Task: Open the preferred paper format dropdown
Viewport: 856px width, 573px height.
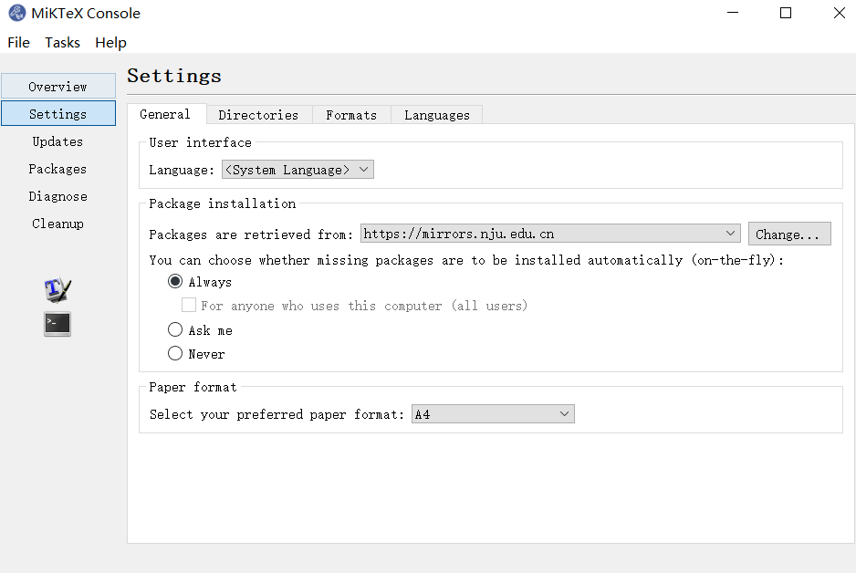Action: pyautogui.click(x=493, y=414)
